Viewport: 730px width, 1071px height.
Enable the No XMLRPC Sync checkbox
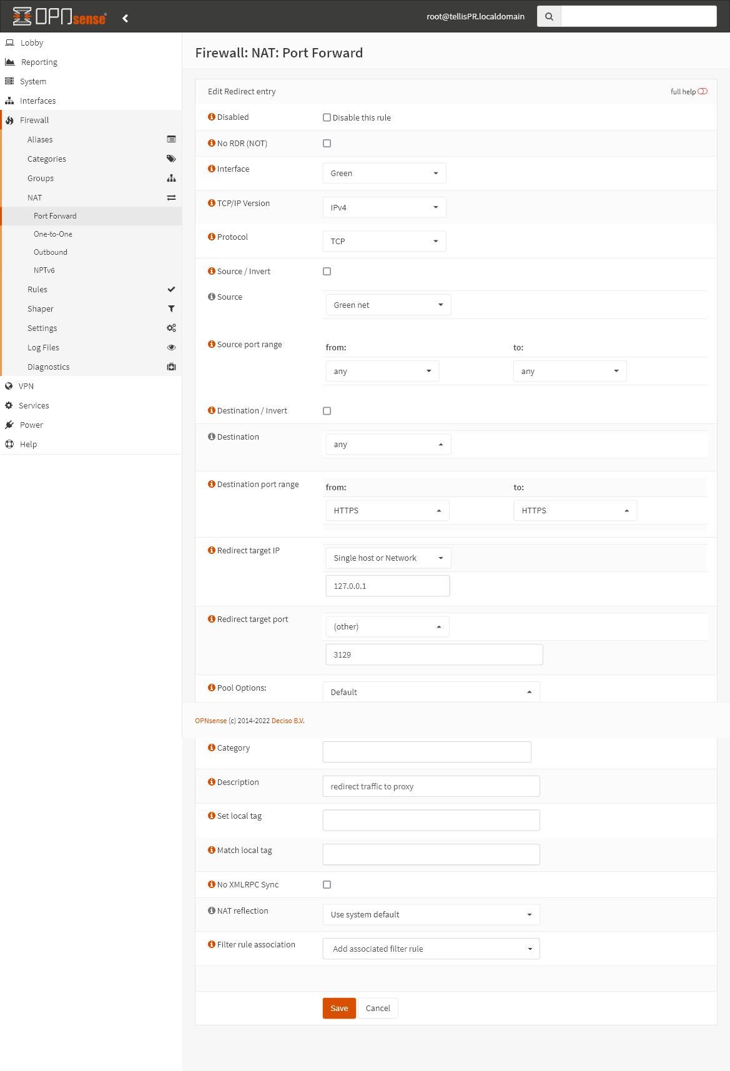[327, 884]
